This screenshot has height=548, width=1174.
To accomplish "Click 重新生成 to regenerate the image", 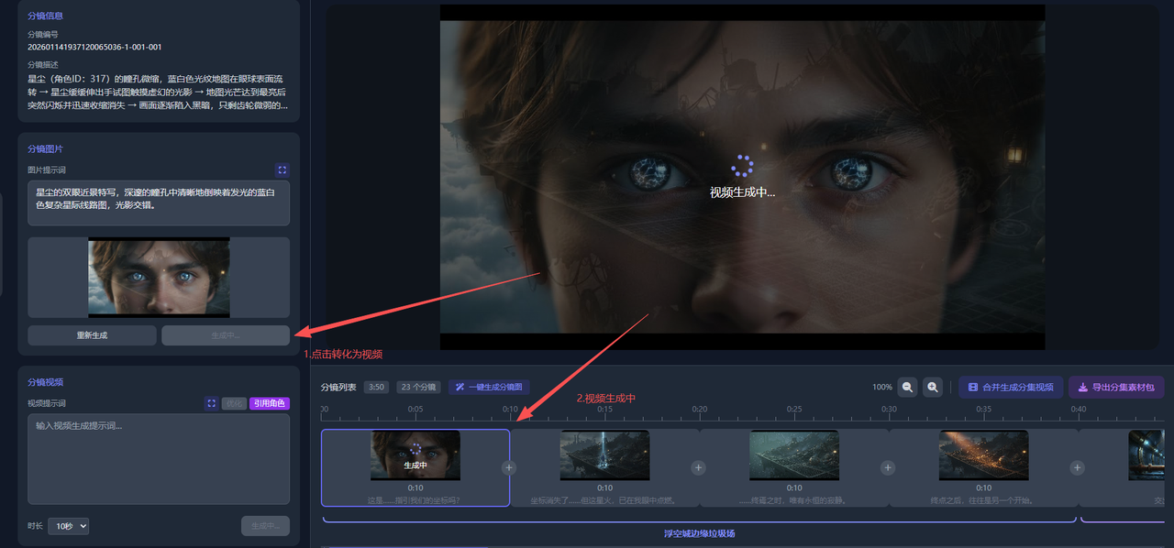I will click(92, 335).
